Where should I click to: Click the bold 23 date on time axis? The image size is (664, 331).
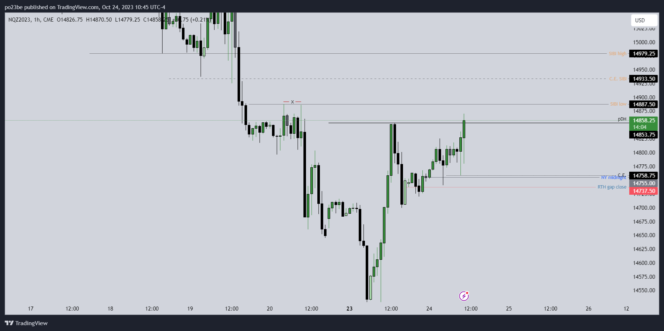point(350,309)
